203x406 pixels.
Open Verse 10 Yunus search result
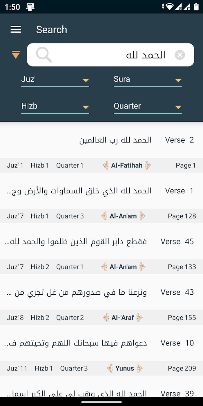[x=101, y=343]
